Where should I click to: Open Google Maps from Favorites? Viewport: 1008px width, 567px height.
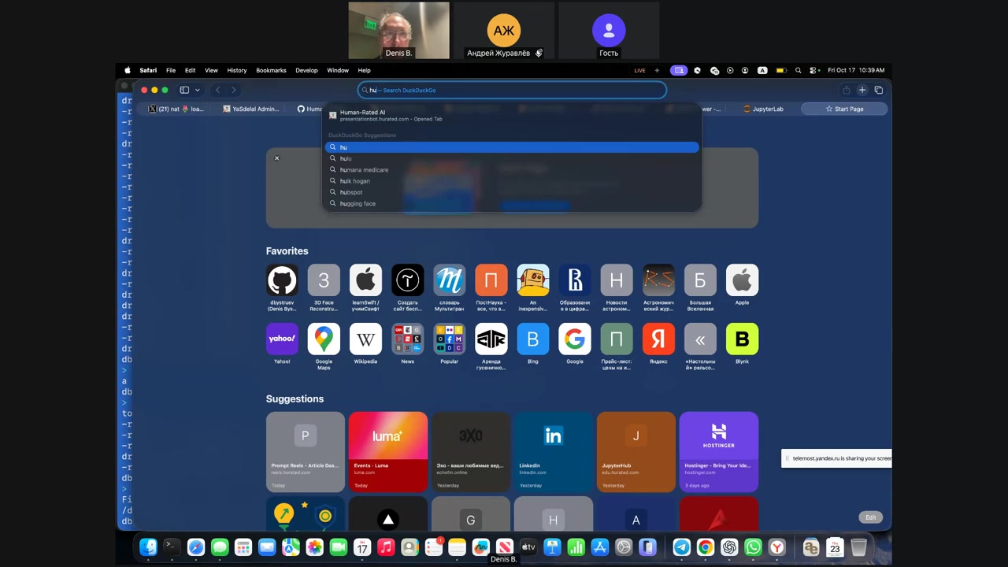[324, 339]
